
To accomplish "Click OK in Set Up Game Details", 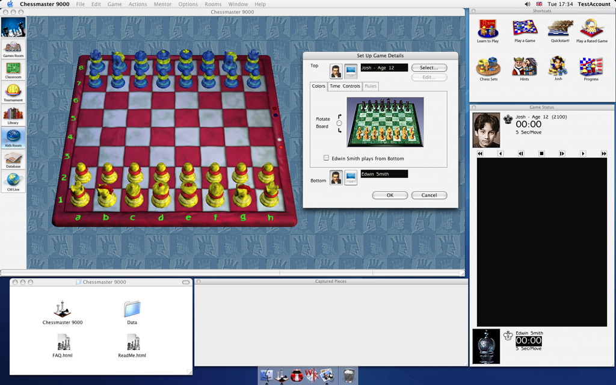I will point(390,196).
